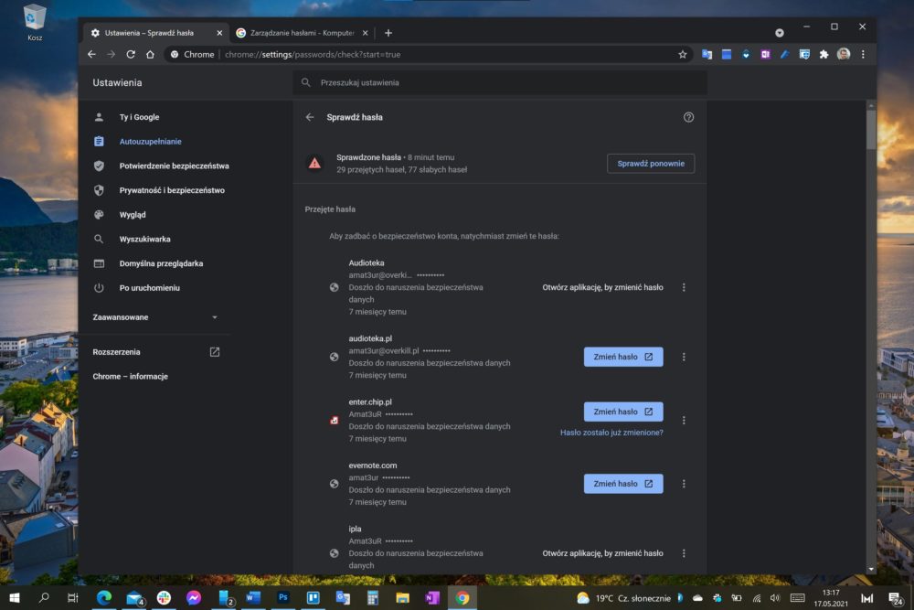Open the Chrome profile avatar
This screenshot has height=610, width=914.
click(844, 54)
